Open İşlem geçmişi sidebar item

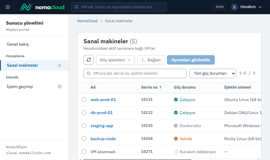[x=34, y=87]
